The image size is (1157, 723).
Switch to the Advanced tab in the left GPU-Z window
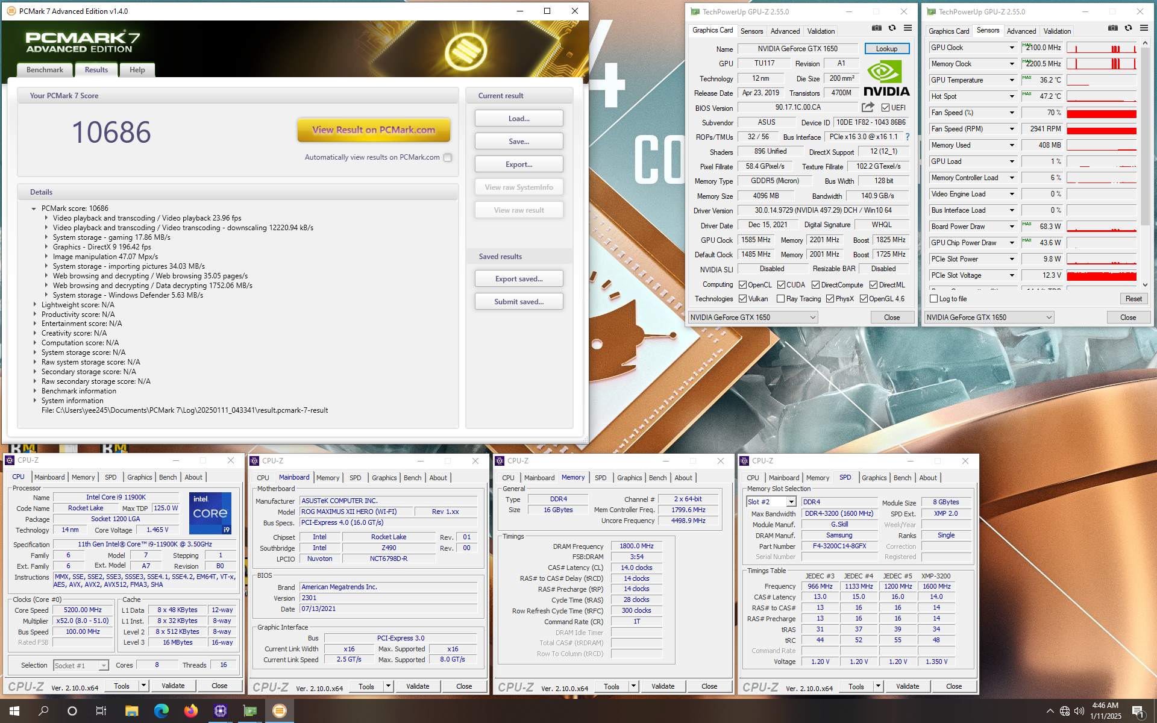click(x=785, y=31)
